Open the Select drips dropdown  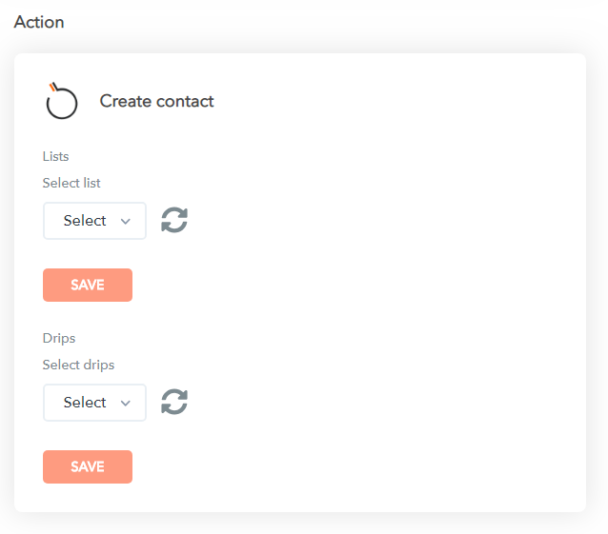pyautogui.click(x=94, y=403)
